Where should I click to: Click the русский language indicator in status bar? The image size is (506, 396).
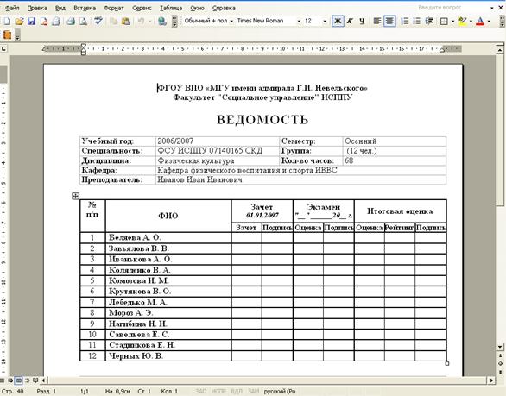280,391
